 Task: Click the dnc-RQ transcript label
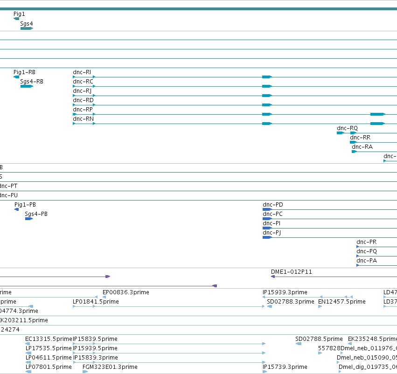348,128
